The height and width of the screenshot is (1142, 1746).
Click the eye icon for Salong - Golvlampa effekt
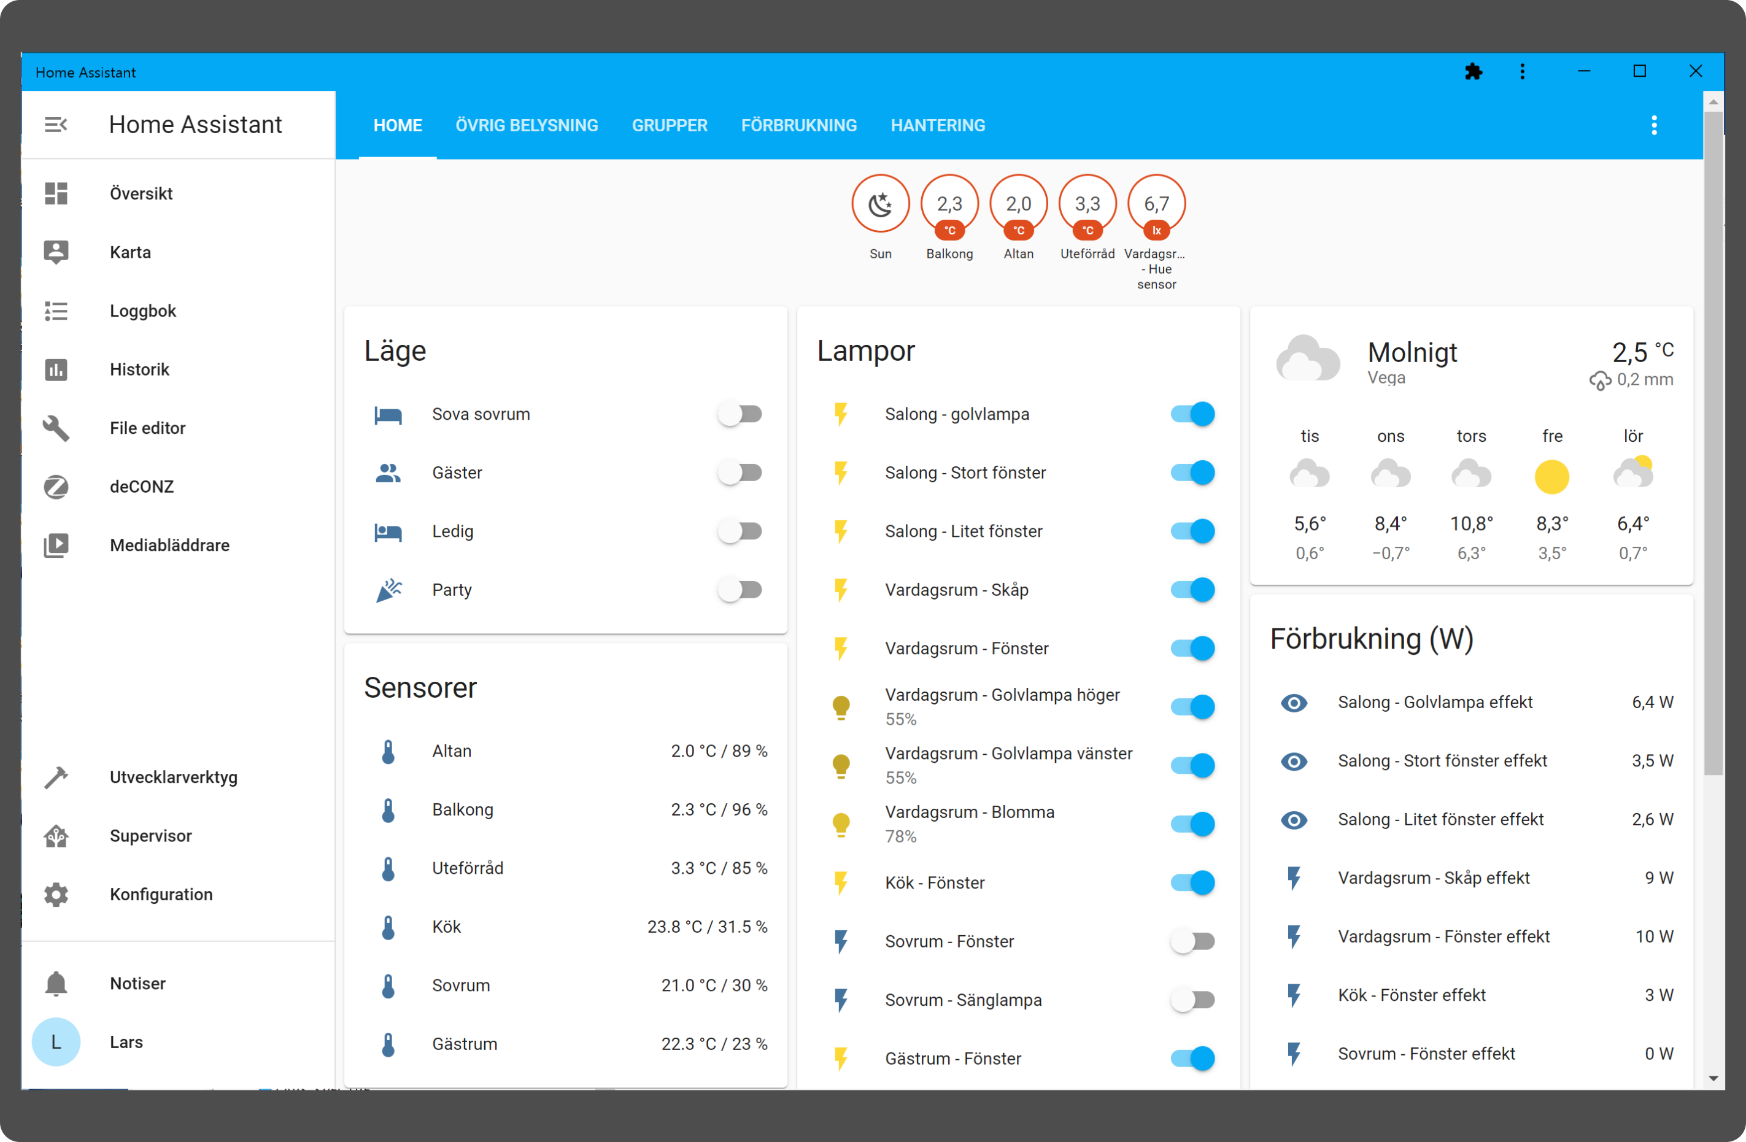(x=1293, y=703)
